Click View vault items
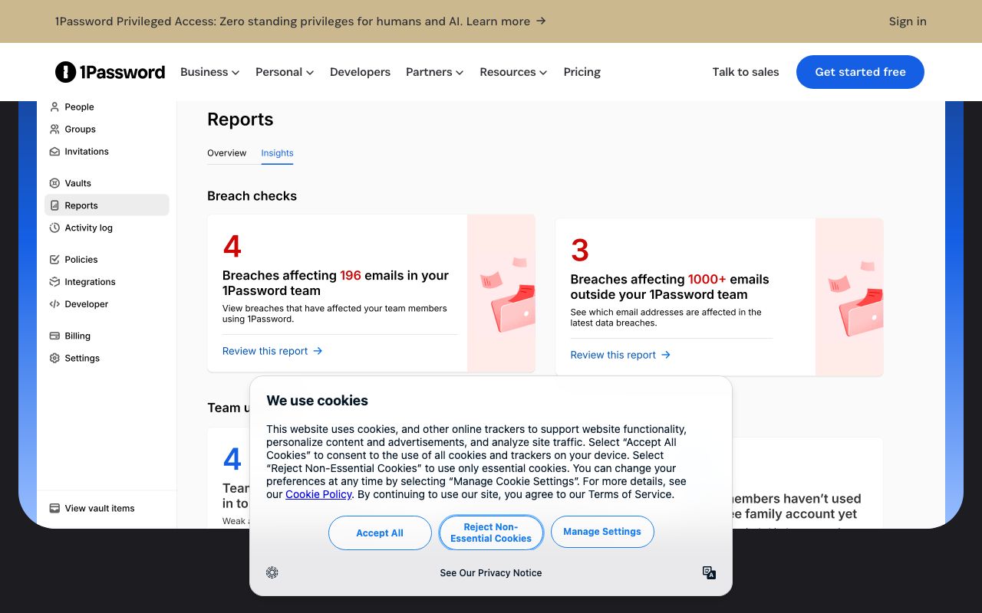Image resolution: width=982 pixels, height=613 pixels. point(100,508)
